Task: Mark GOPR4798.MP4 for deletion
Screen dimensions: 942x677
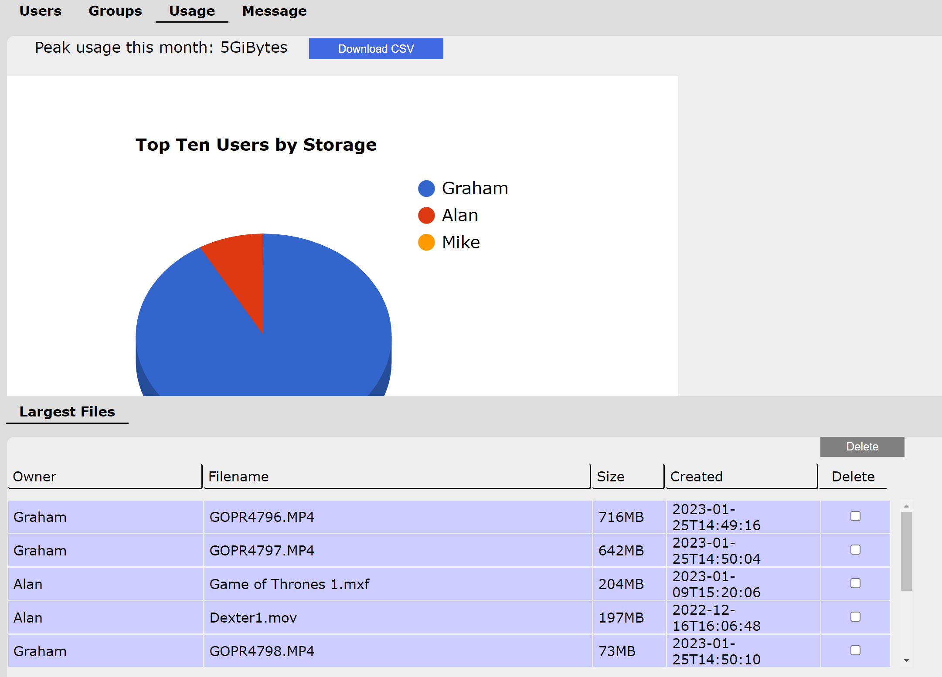Action: [855, 650]
